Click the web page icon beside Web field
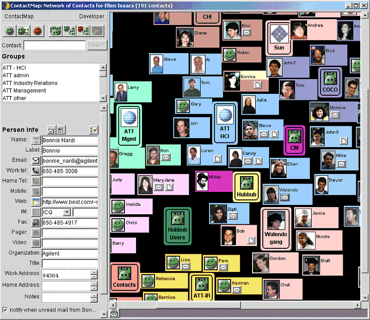This screenshot has width=370, height=320. tap(36, 202)
